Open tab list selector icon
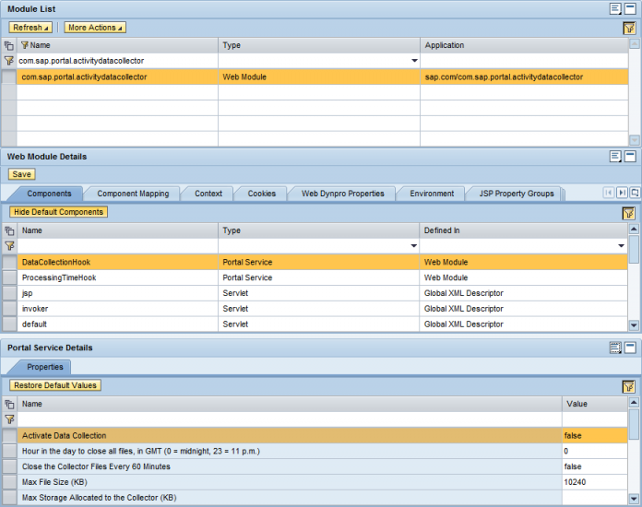Viewport: 642px width, 507px height. coord(635,193)
